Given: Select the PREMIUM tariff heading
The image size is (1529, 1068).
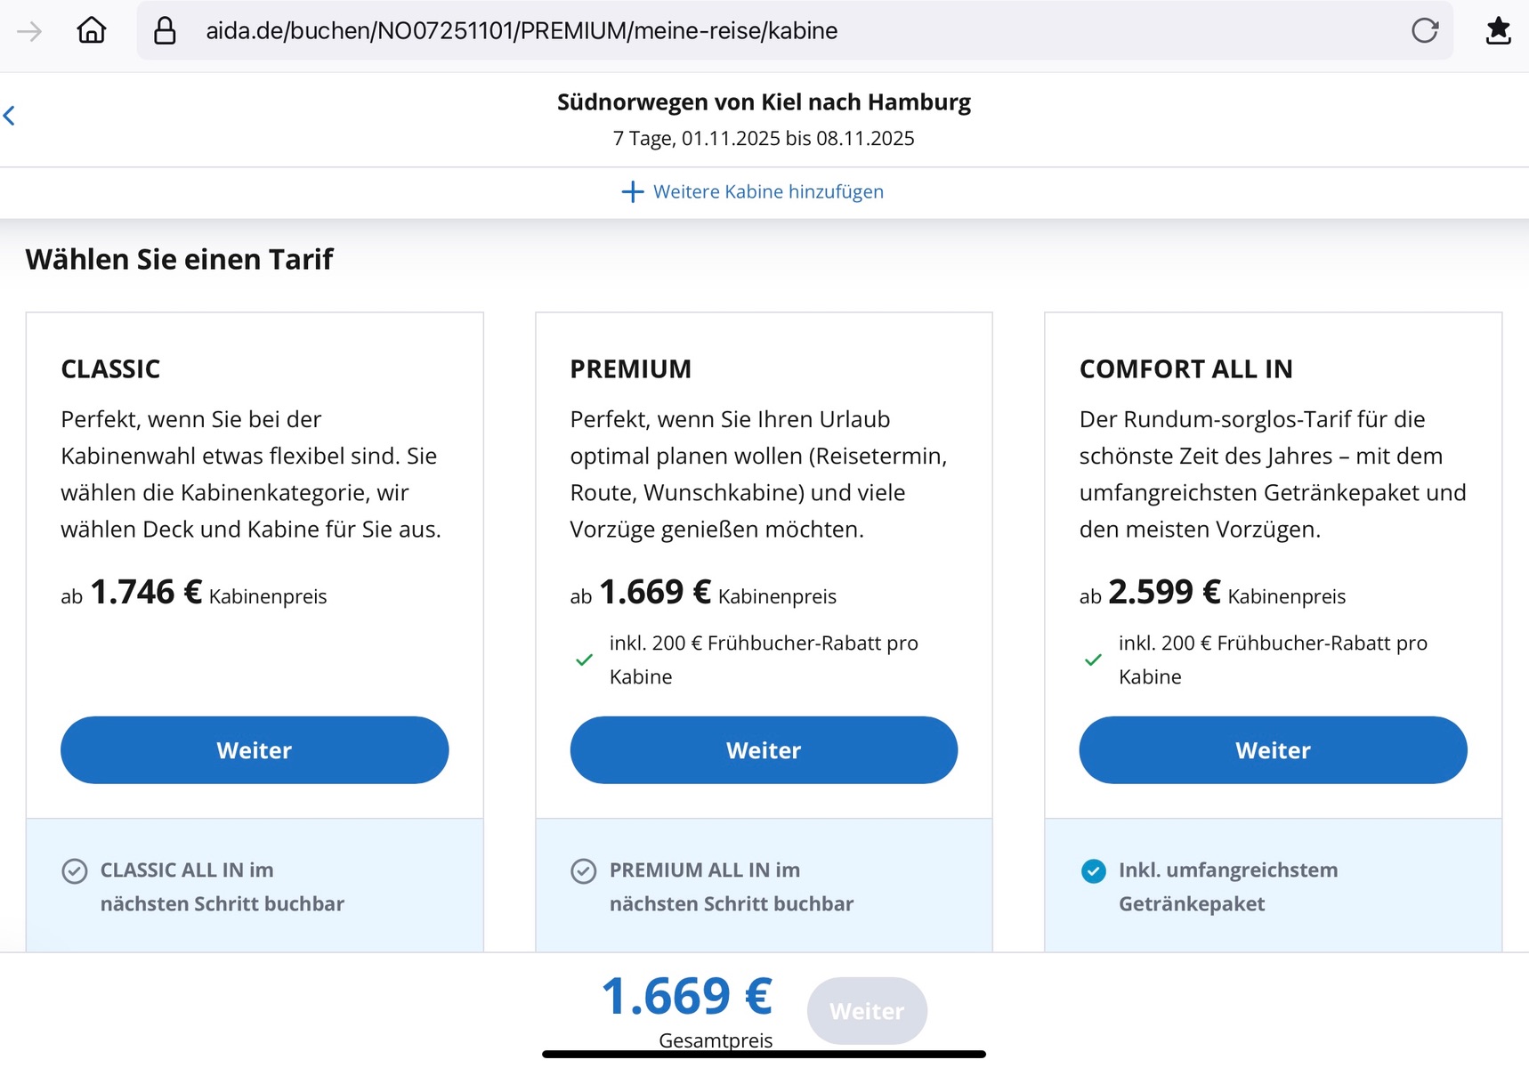Looking at the screenshot, I should coord(630,369).
